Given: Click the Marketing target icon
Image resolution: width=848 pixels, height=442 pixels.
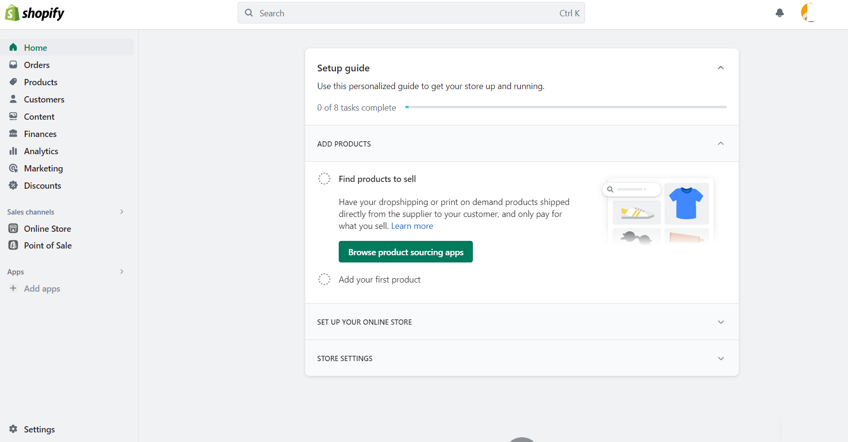Looking at the screenshot, I should coord(13,168).
